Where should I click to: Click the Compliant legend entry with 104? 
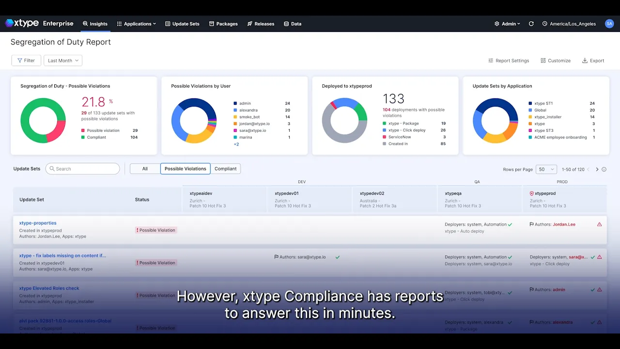[x=109, y=138]
